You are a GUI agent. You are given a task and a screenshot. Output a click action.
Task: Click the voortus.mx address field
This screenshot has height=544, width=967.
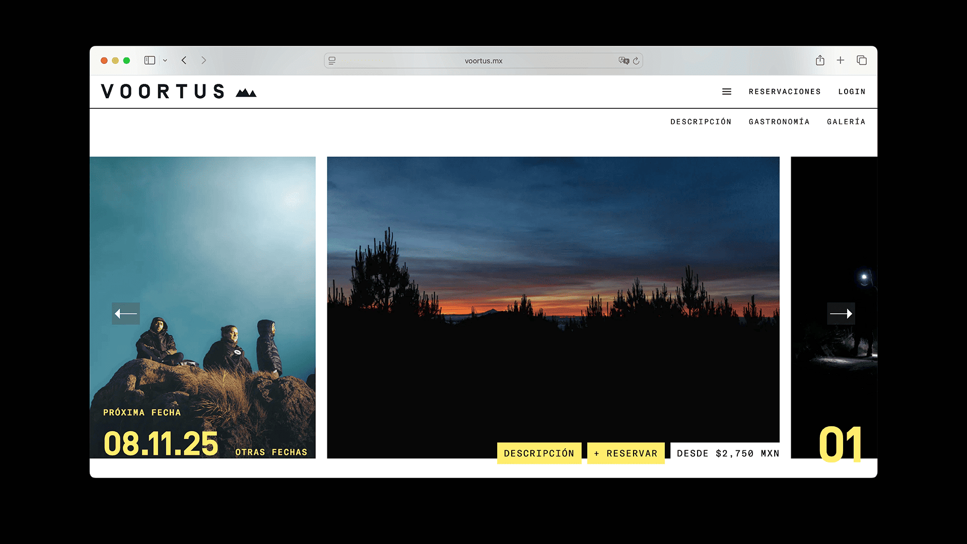[x=483, y=61]
